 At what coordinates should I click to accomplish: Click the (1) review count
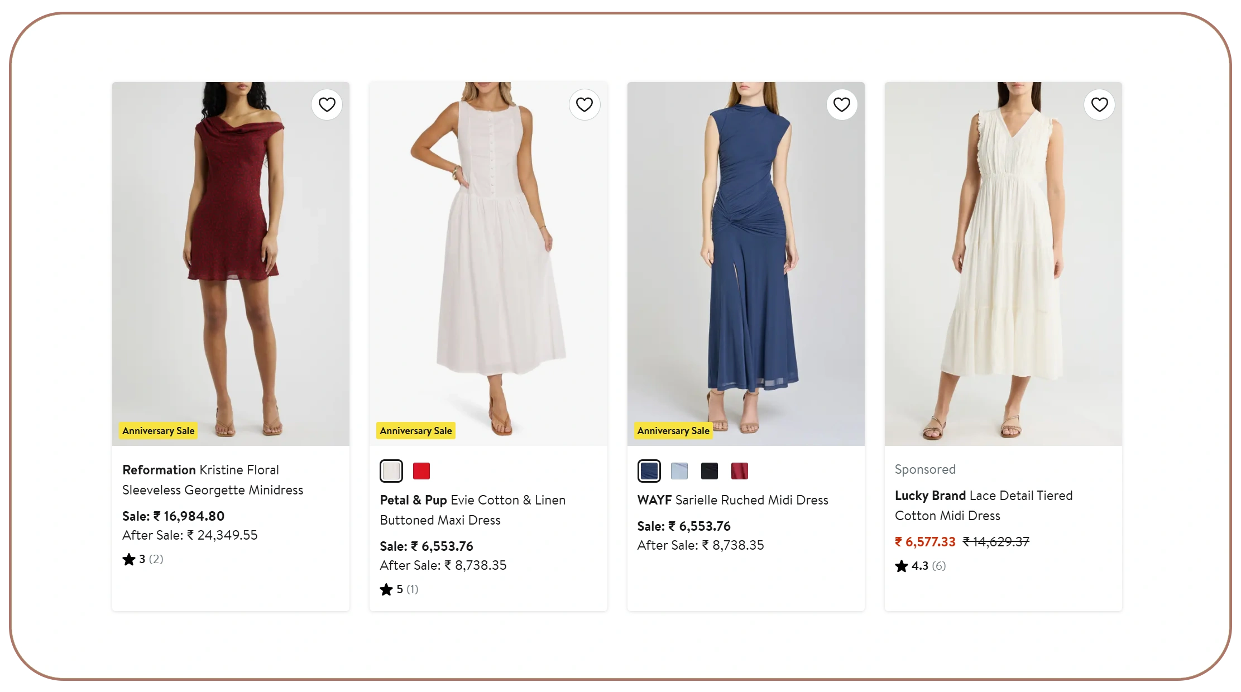[x=413, y=589]
